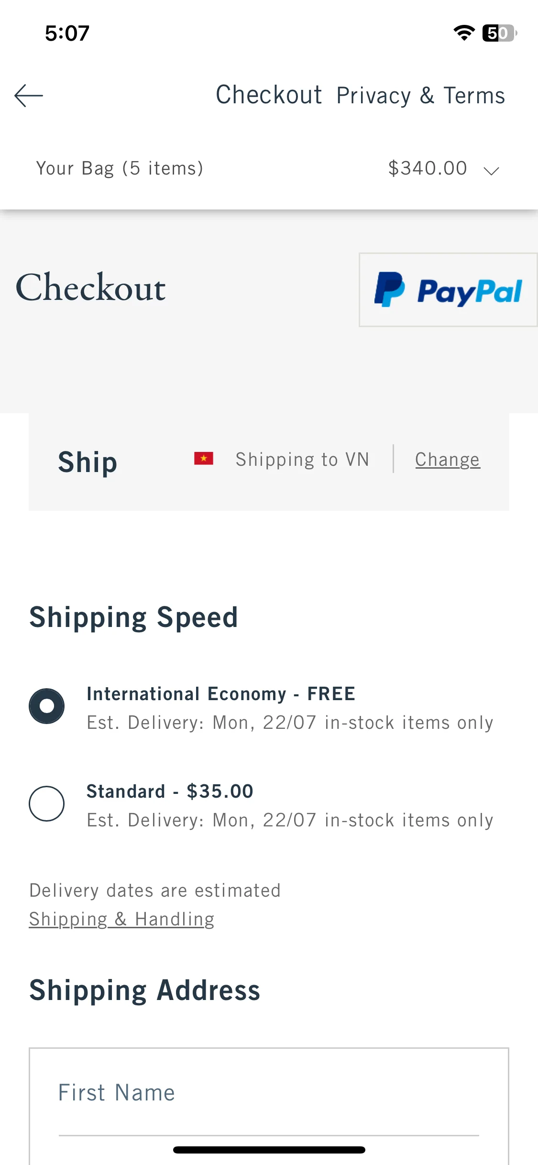
Task: Tap the International Economy delivery estimate text
Action: point(290,723)
